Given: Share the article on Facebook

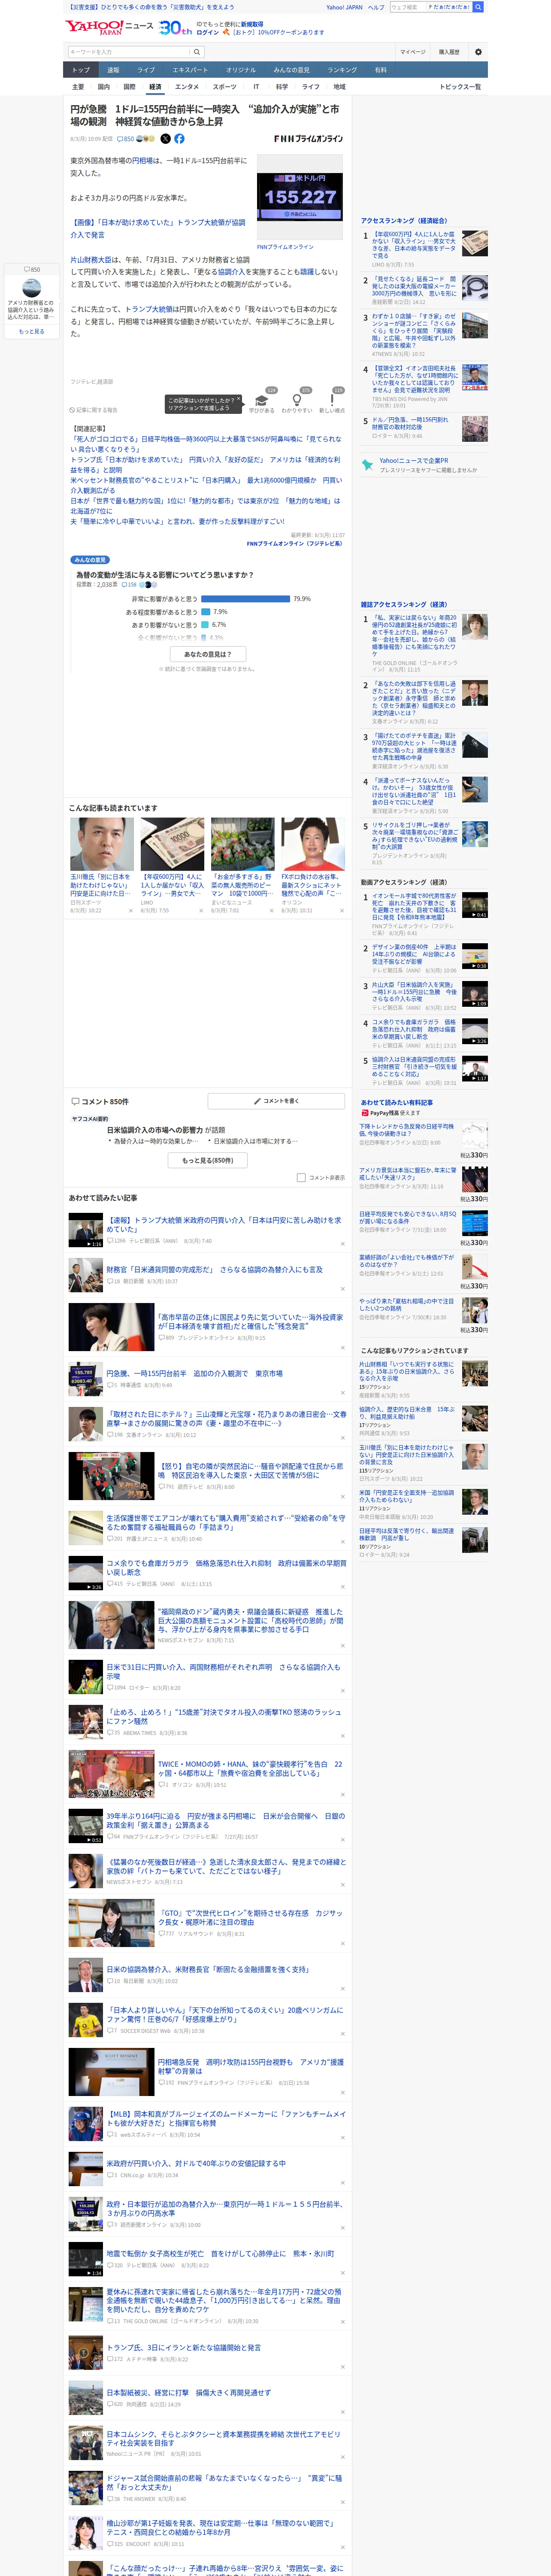Looking at the screenshot, I should (179, 139).
